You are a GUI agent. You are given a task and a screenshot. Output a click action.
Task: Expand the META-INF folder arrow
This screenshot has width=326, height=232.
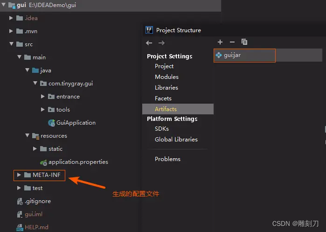[19, 175]
